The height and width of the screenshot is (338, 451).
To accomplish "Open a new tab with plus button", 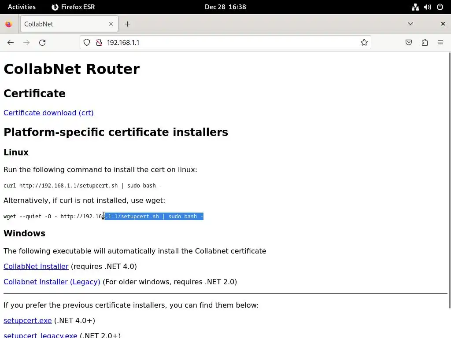I will 128,24.
